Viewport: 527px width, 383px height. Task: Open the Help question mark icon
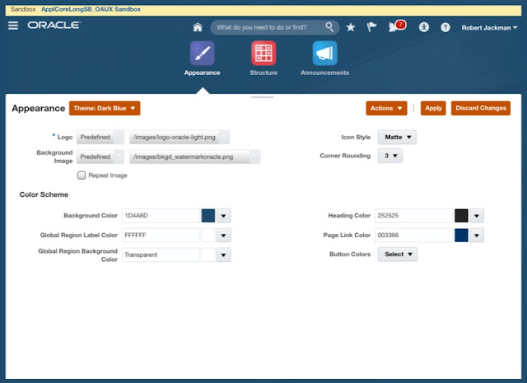point(445,27)
